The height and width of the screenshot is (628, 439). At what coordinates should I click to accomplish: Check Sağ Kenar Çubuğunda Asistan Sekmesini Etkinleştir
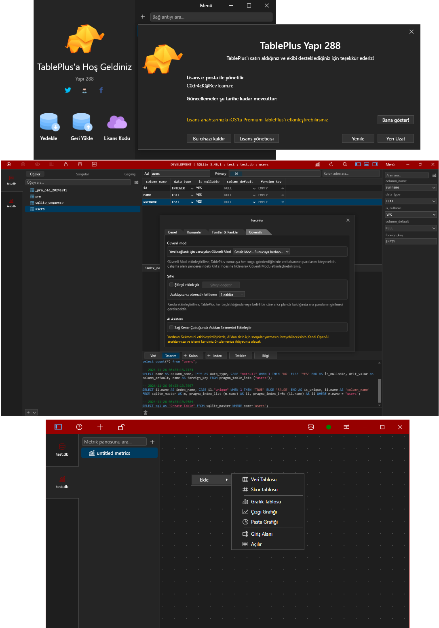(171, 327)
